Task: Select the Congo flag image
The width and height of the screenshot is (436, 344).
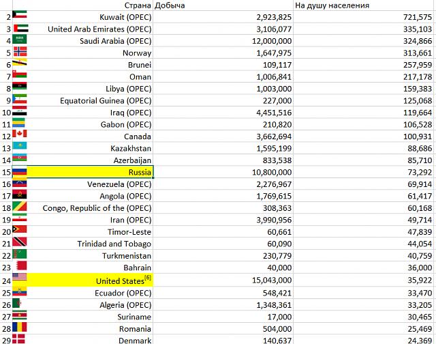Action: [x=20, y=206]
